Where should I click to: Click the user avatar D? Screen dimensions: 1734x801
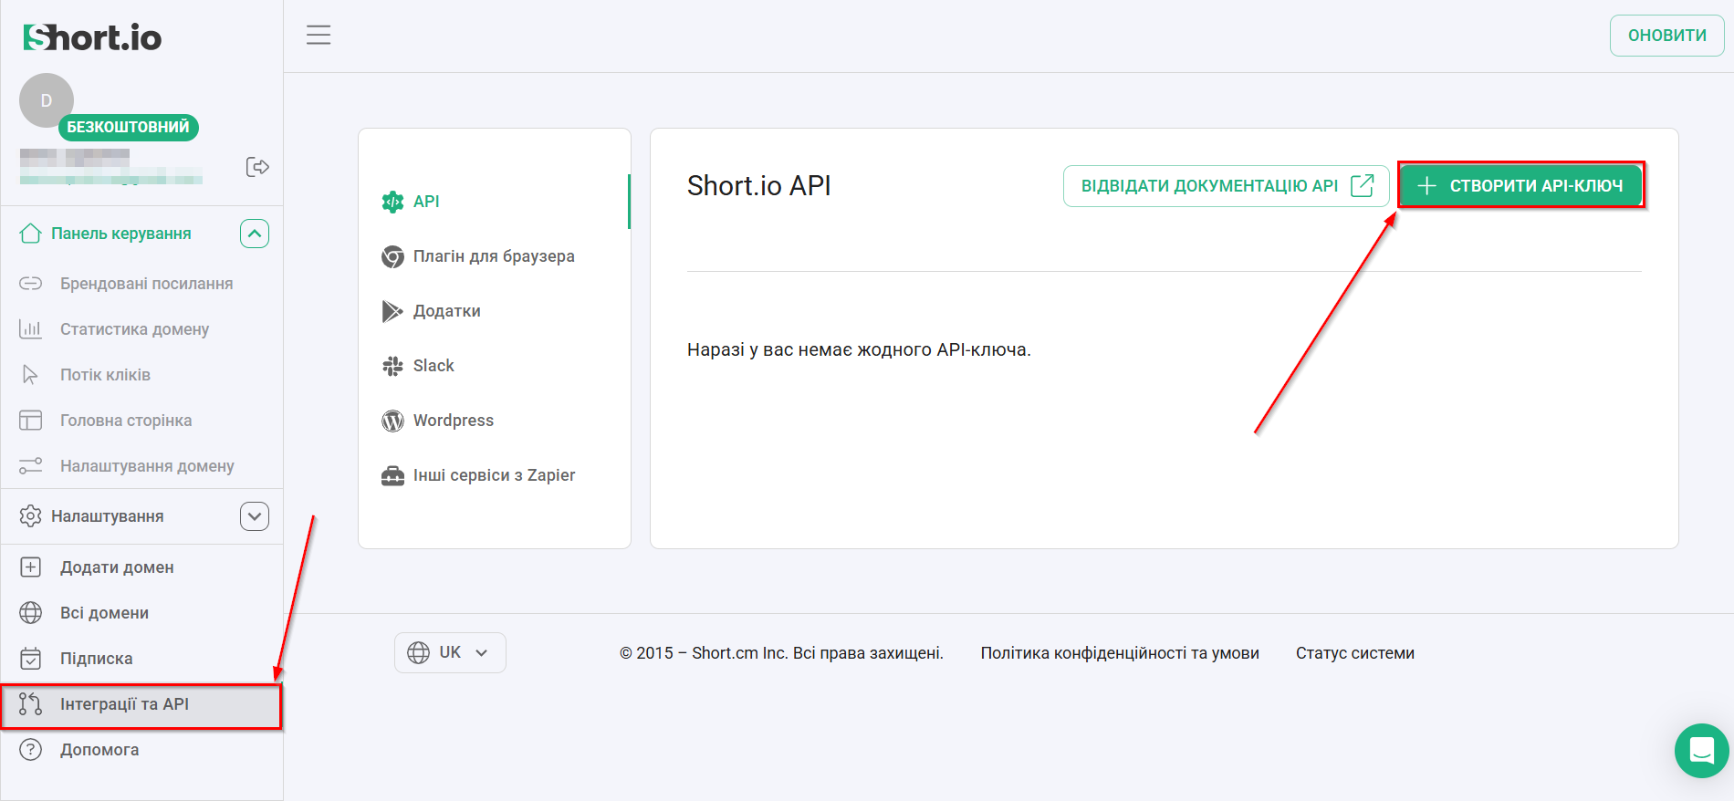[x=47, y=100]
